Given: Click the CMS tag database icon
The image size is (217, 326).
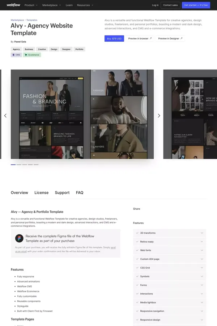Looking at the screenshot, I should point(13,55).
